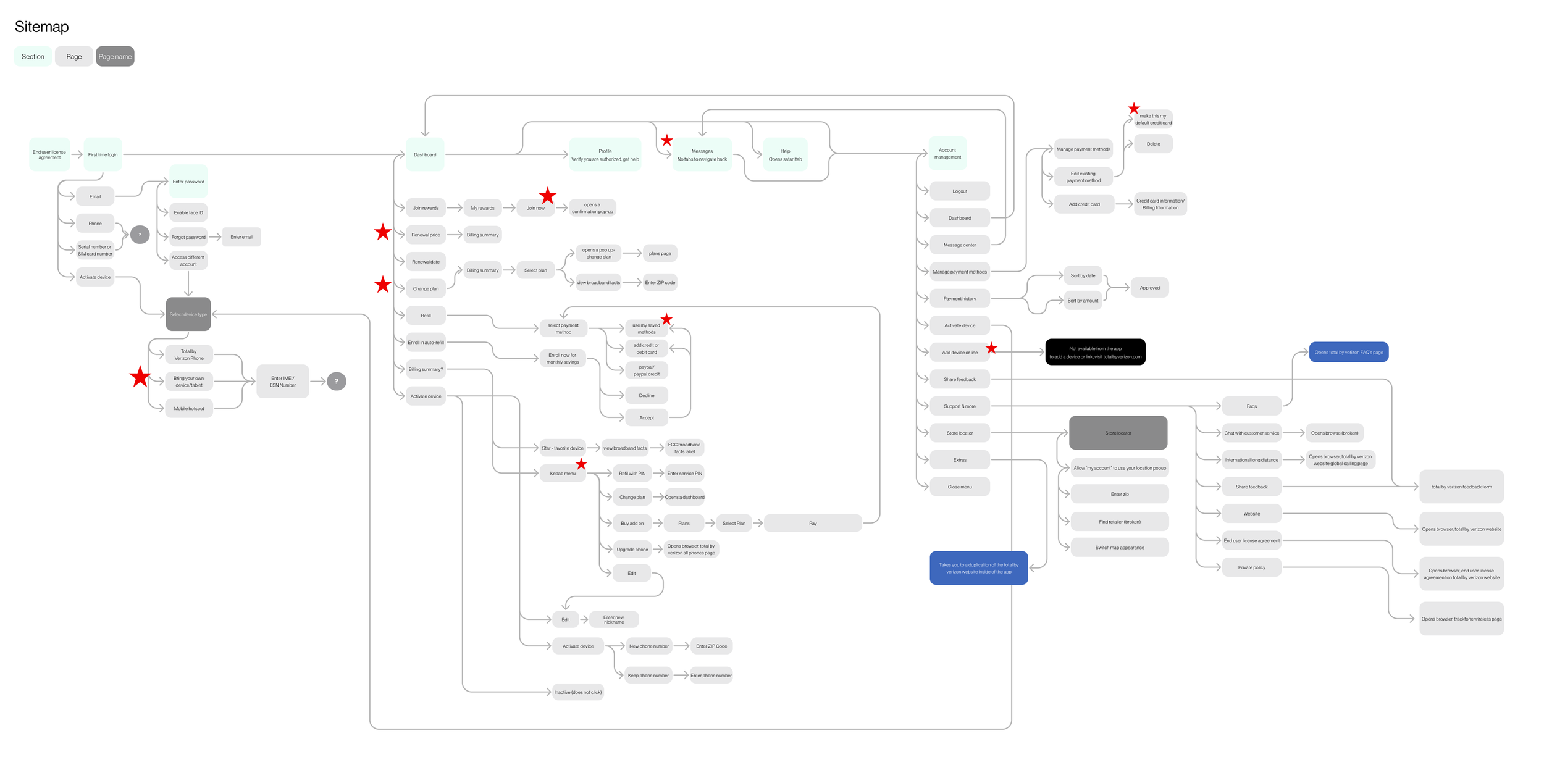1544x778 pixels.
Task: Click the black Not available from the app box
Action: coord(1095,352)
